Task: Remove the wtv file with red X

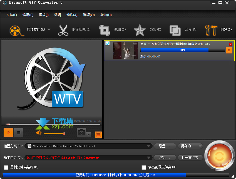Action: click(230, 44)
